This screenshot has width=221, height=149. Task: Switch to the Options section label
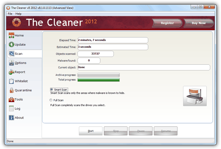click(x=20, y=63)
